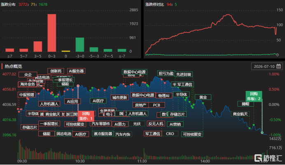This screenshot has height=165, width=285.
Task: Select the yellow flat 0 distribution bar
Action: [x=66, y=51]
